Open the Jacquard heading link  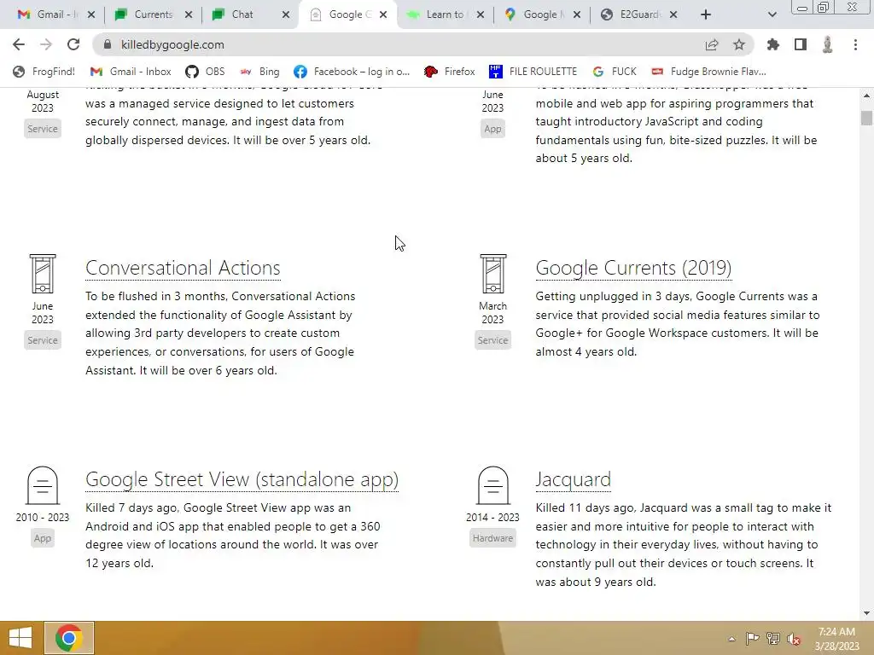pyautogui.click(x=573, y=479)
